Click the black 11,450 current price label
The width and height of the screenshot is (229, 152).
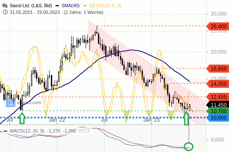coord(218,105)
